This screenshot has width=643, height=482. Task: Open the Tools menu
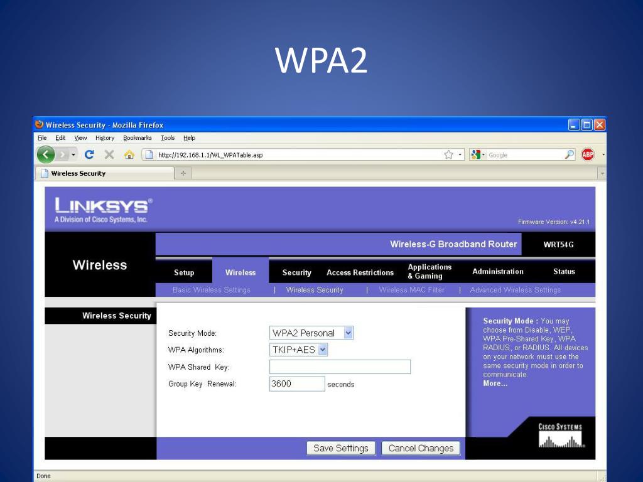[168, 138]
